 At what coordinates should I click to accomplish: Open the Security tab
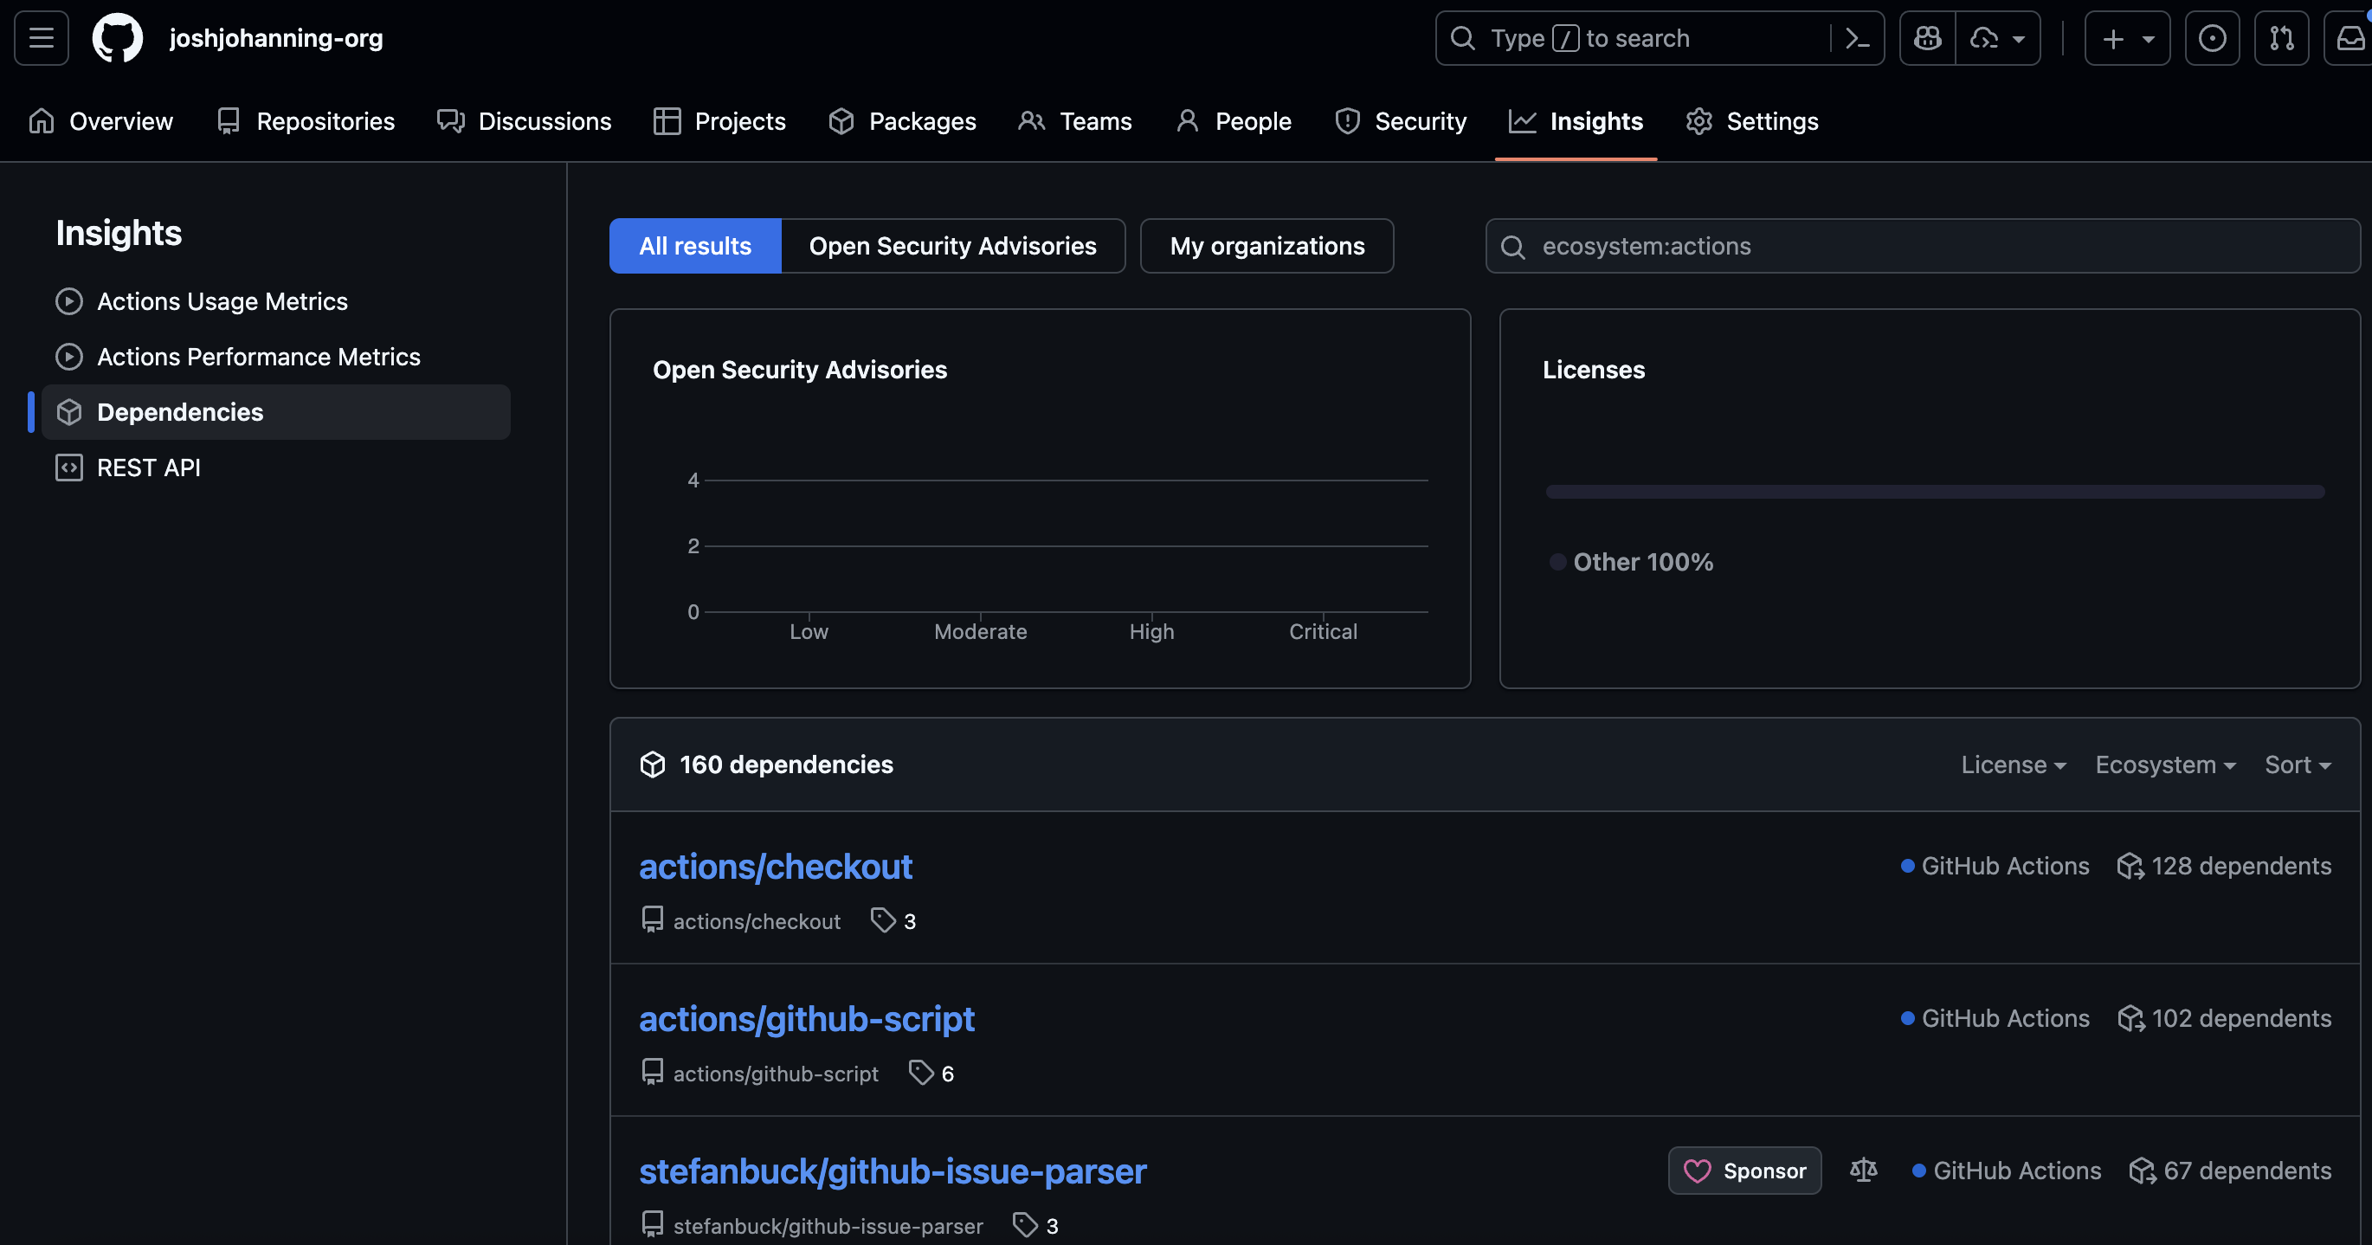point(1401,120)
